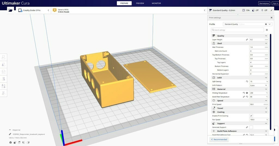The image size is (279, 146).
Task: Switch to the PREVIEW tab
Action: point(140,3)
